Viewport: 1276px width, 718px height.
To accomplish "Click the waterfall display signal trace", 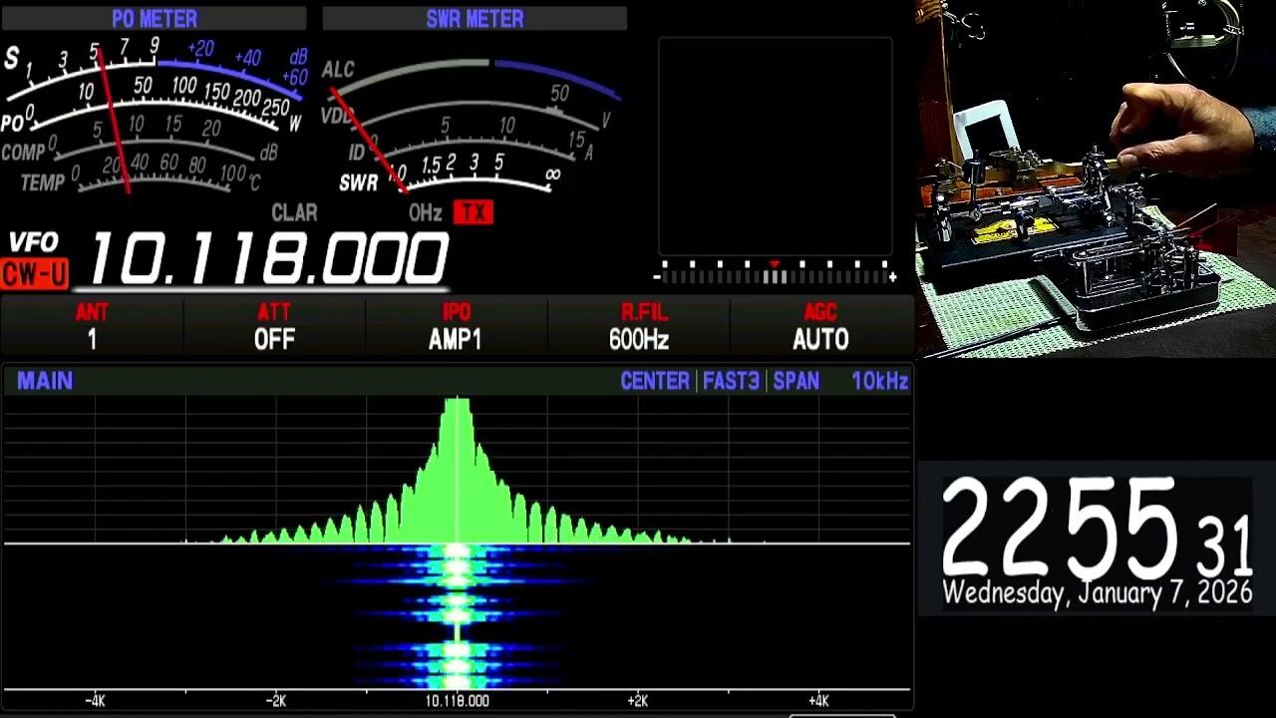I will 457,616.
